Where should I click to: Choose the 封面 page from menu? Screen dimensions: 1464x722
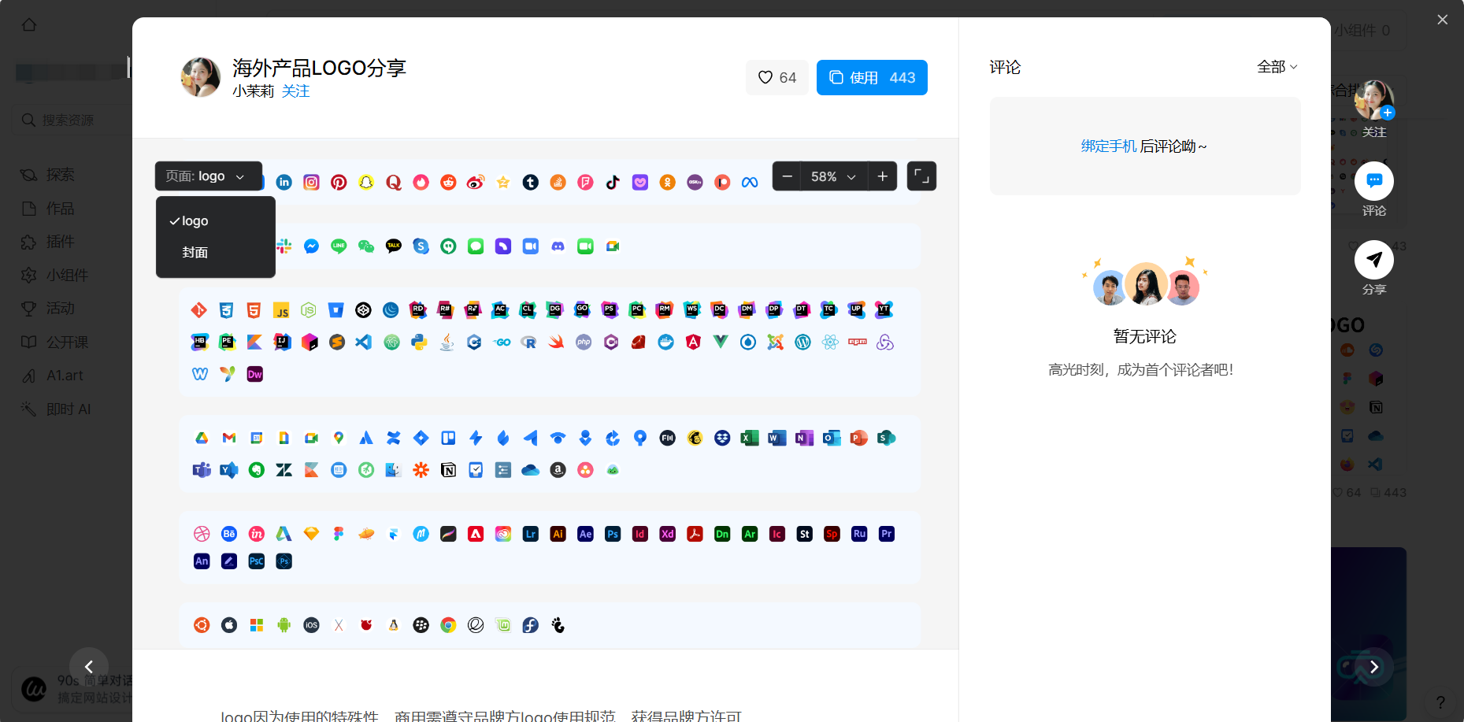point(215,252)
